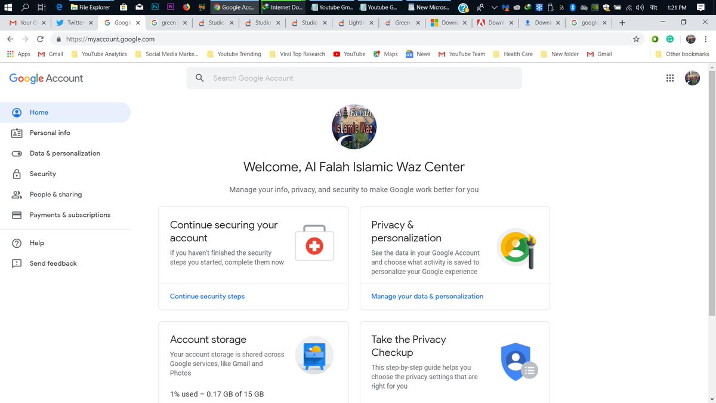Click the Privacy & personalization illustration
Screen dimensions: 716x403
pyautogui.click(x=516, y=248)
